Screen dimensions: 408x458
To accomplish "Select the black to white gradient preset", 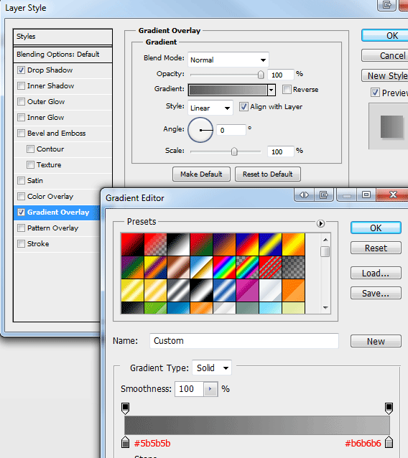I will [178, 245].
